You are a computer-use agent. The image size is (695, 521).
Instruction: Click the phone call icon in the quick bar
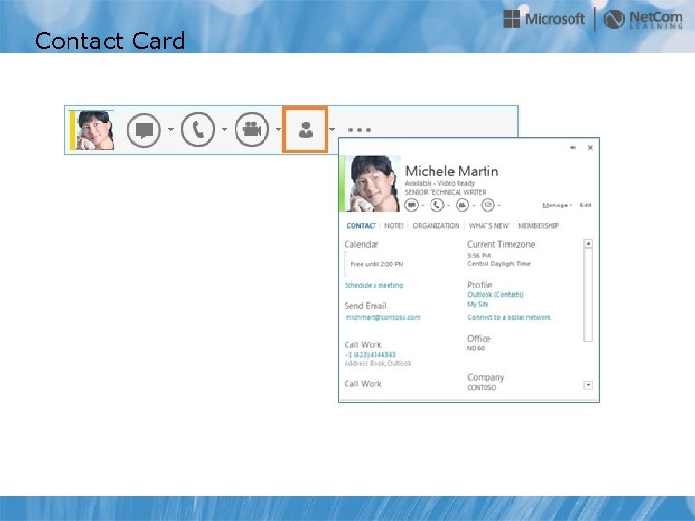pyautogui.click(x=198, y=130)
